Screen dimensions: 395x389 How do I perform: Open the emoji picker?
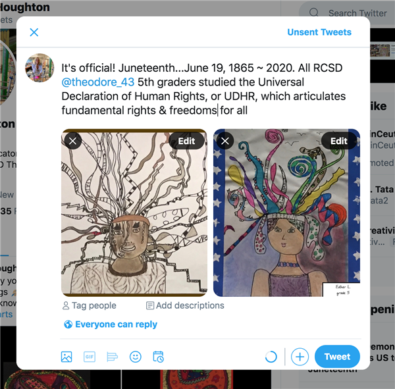point(135,357)
